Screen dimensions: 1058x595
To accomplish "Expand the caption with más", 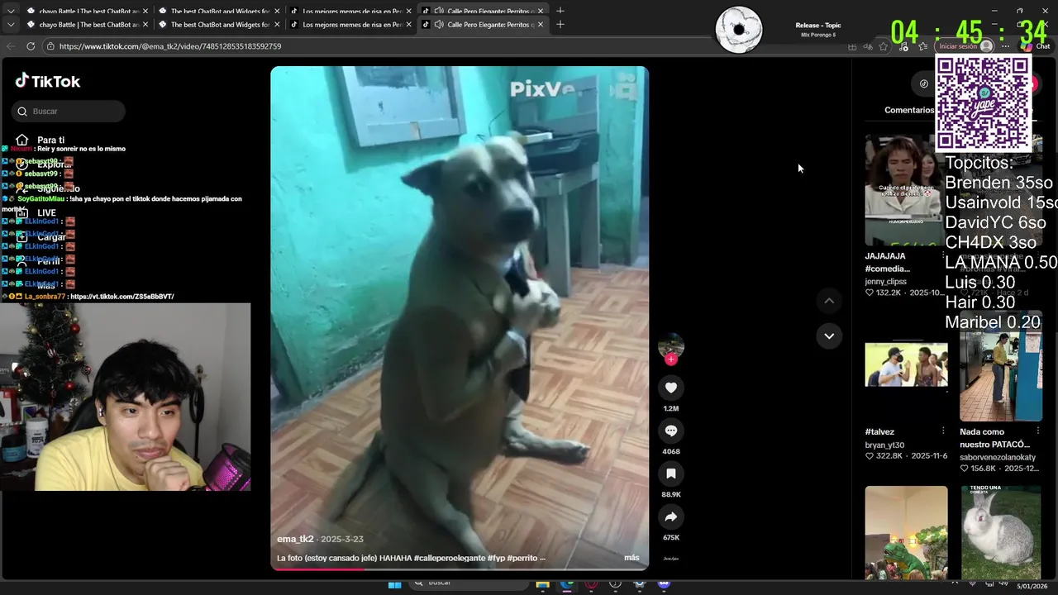I will pyautogui.click(x=631, y=557).
